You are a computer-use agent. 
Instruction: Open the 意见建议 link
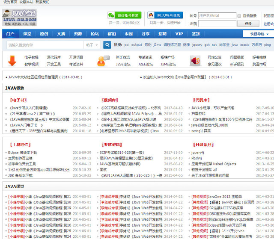tap(214, 64)
